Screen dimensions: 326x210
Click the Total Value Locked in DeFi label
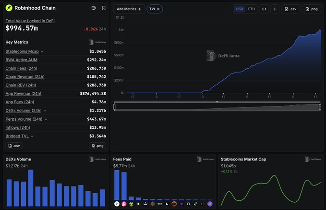pos(30,21)
